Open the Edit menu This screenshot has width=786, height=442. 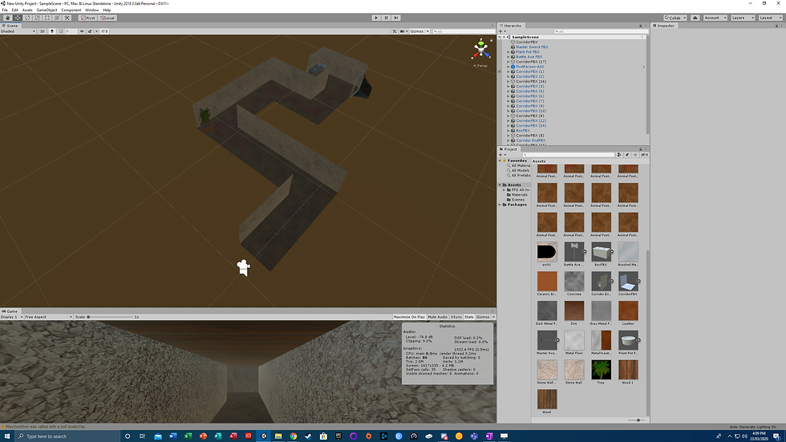coord(14,10)
